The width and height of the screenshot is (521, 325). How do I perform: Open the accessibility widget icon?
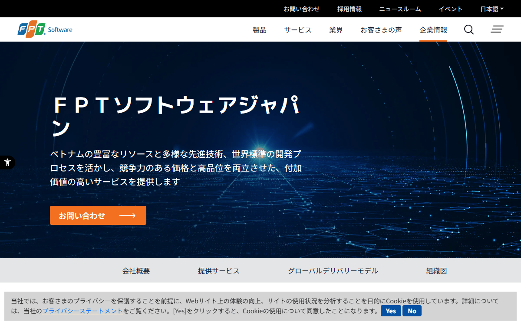(7, 162)
